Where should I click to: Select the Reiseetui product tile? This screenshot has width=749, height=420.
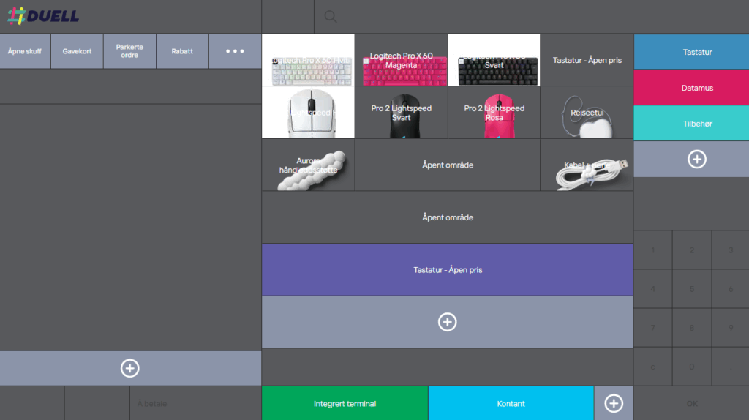[x=587, y=112]
